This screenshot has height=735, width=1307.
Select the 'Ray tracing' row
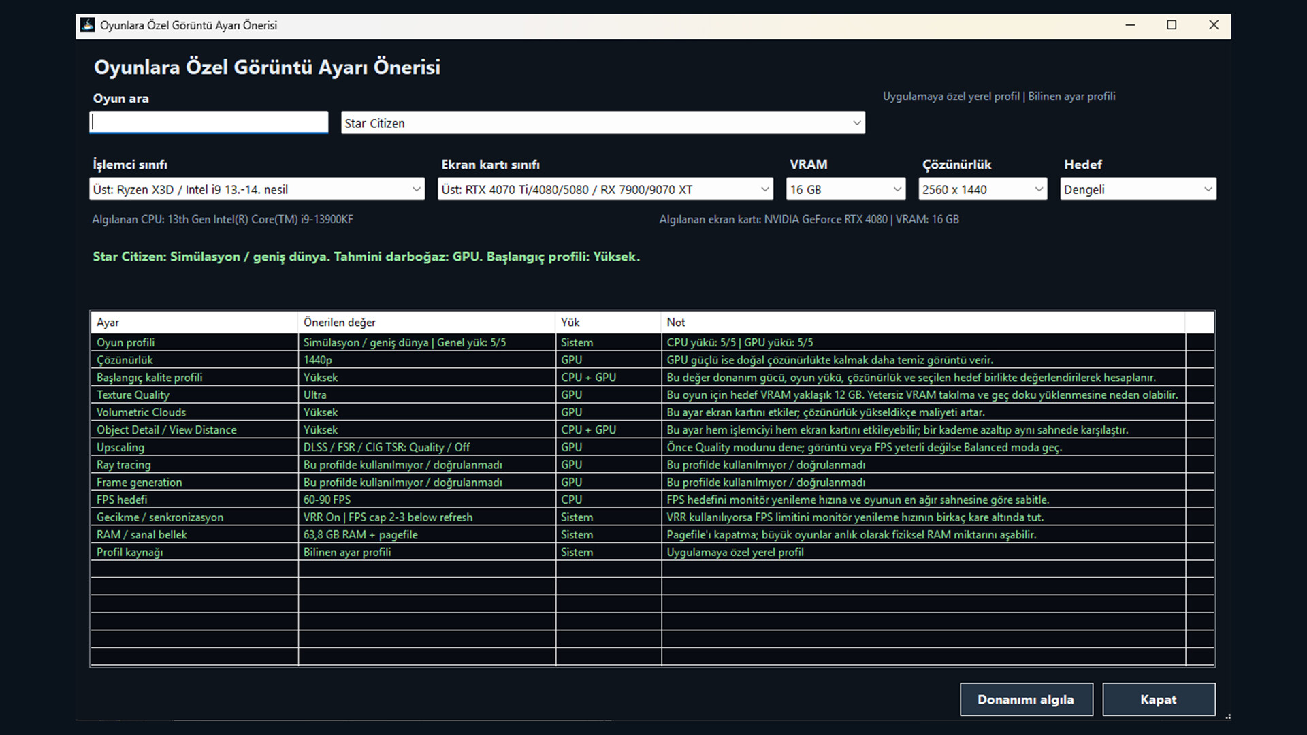652,465
